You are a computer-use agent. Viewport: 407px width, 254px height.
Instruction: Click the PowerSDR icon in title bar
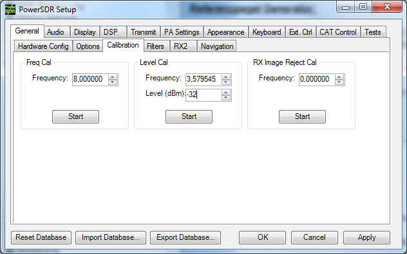(x=10, y=10)
